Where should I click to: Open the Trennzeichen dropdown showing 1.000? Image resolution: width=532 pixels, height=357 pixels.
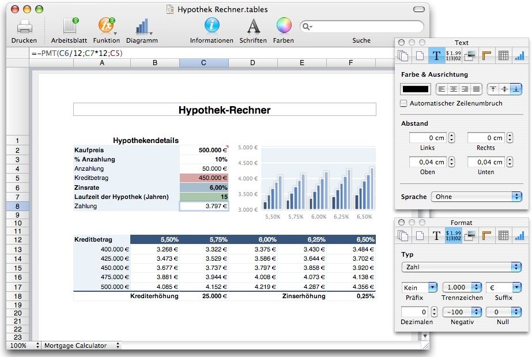[x=462, y=287]
